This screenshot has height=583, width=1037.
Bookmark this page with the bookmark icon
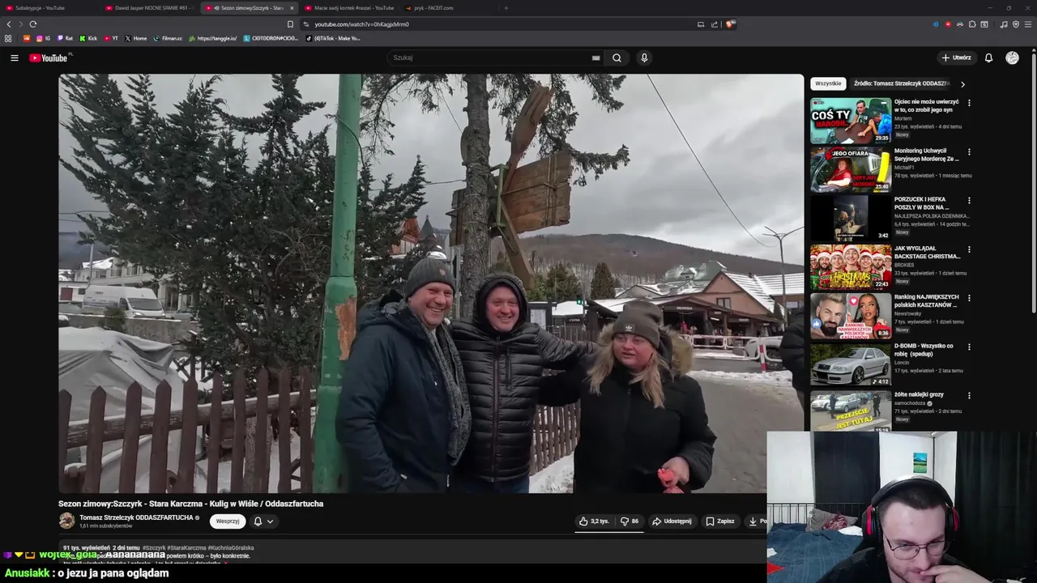pos(290,24)
